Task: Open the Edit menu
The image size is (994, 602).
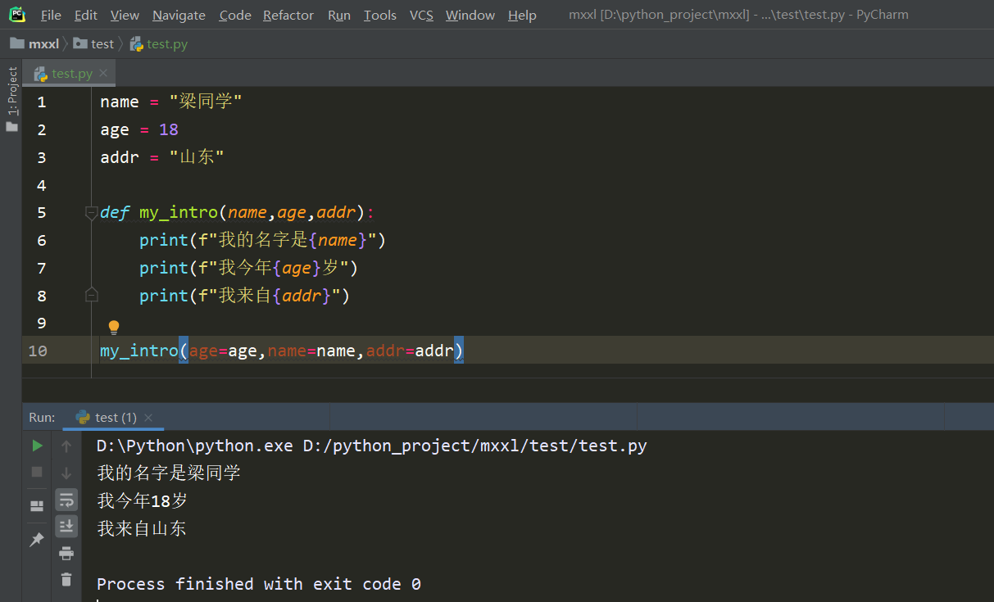Action: pyautogui.click(x=85, y=15)
